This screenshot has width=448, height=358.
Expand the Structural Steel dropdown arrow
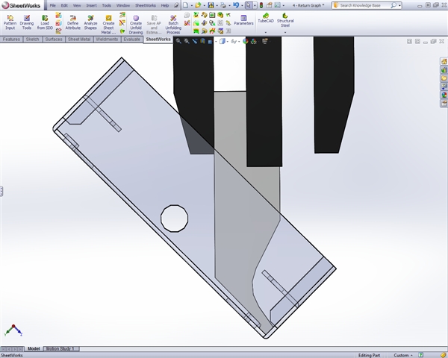[285, 33]
